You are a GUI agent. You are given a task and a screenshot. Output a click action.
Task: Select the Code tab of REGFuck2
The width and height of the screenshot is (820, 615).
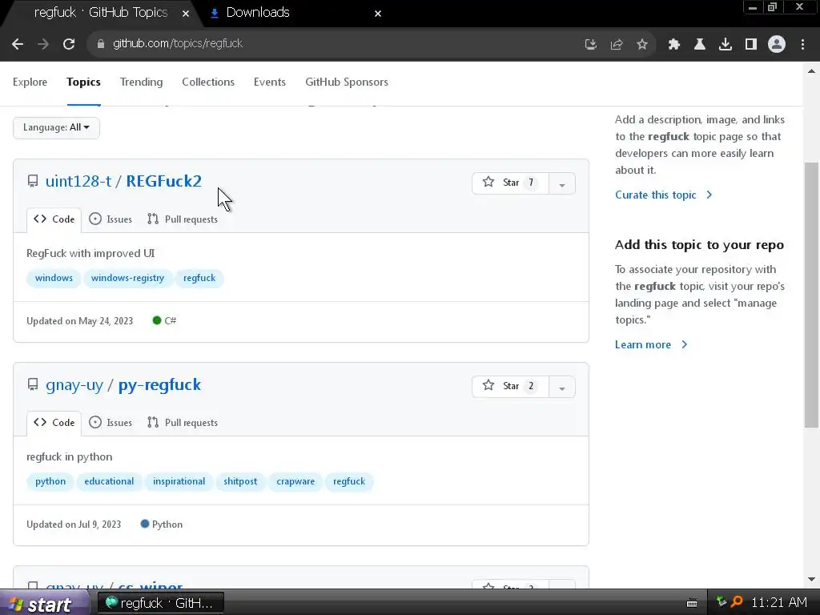[54, 219]
